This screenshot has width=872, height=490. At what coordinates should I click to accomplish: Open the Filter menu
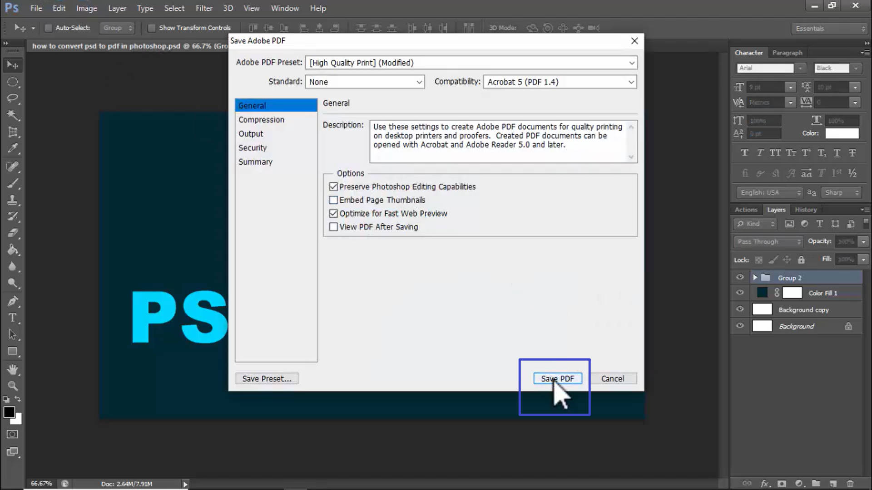[x=204, y=8]
